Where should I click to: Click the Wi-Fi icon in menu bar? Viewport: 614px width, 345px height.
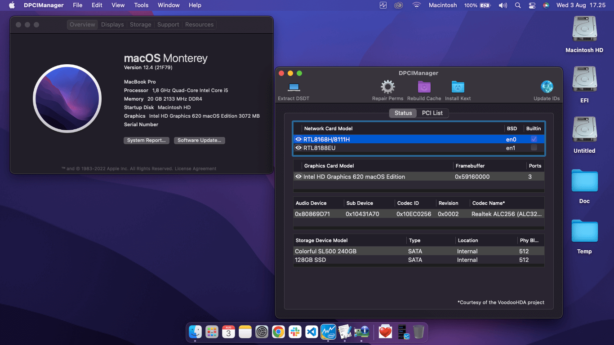(417, 5)
